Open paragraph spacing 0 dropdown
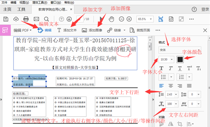The height and width of the screenshot is (127, 210). pyautogui.click(x=198, y=94)
